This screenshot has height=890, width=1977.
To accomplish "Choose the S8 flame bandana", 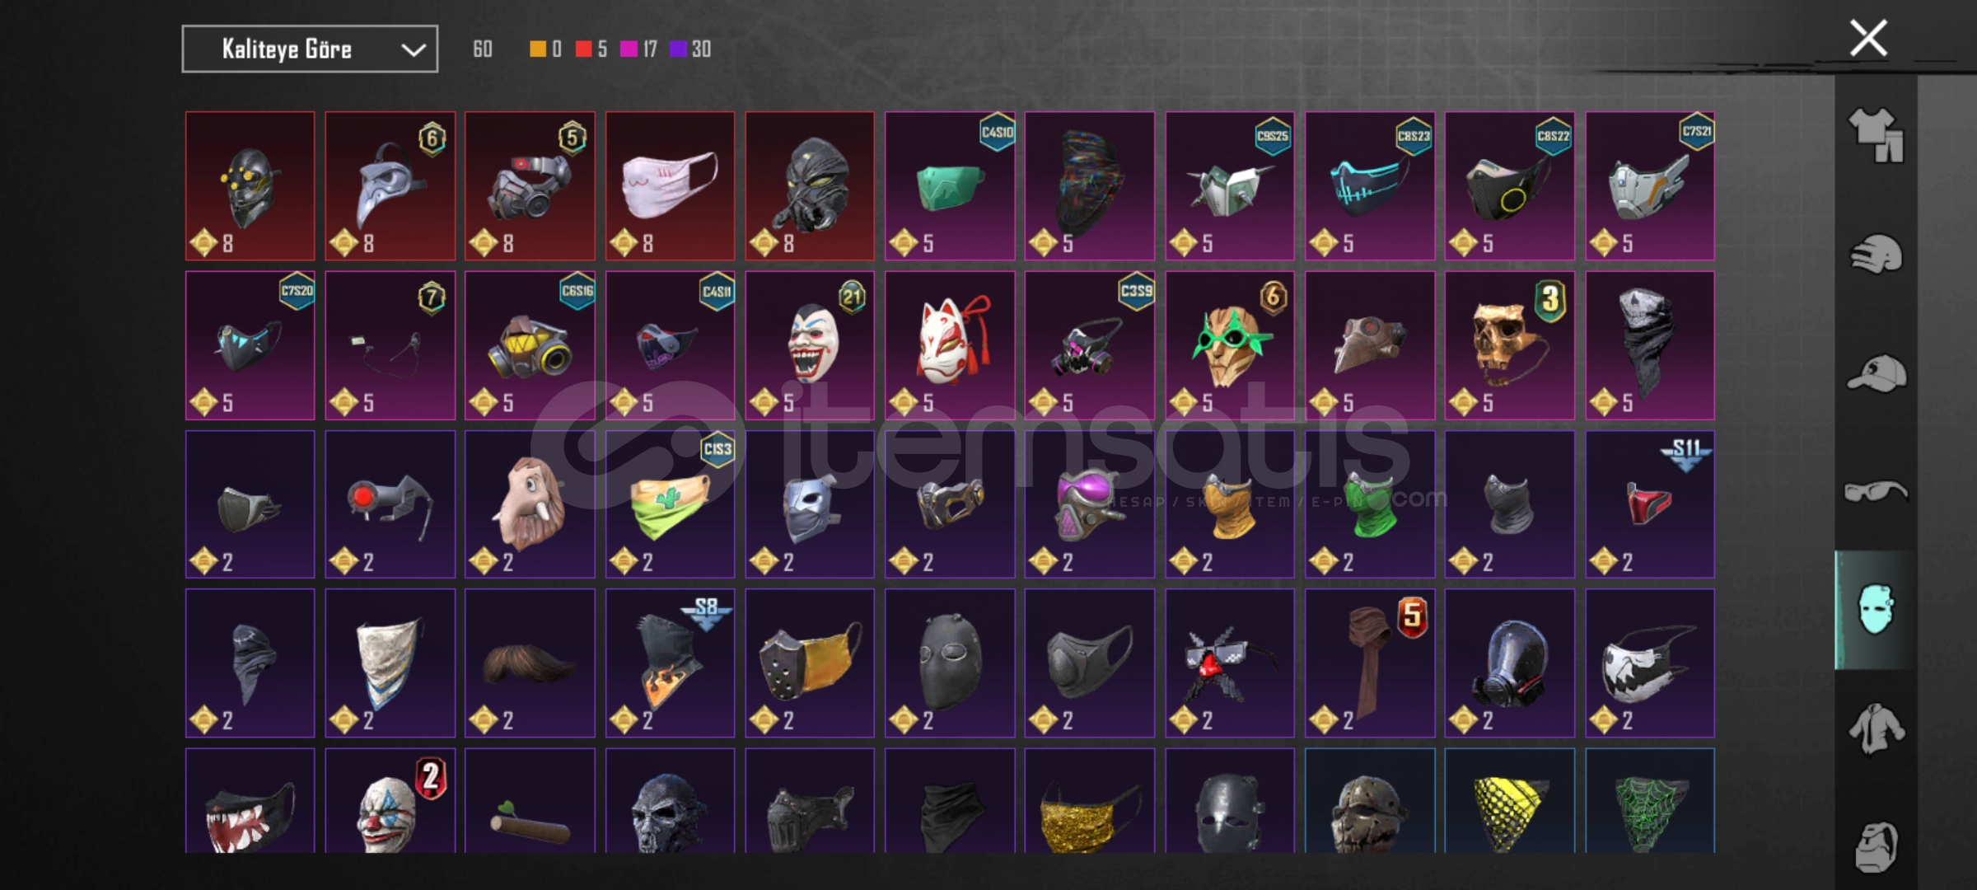I will pyautogui.click(x=670, y=663).
